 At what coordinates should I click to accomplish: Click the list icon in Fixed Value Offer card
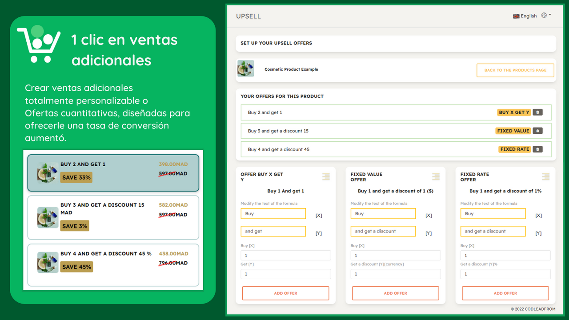[x=436, y=177]
